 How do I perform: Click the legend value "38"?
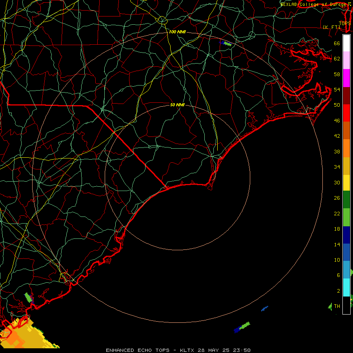pos(337,152)
